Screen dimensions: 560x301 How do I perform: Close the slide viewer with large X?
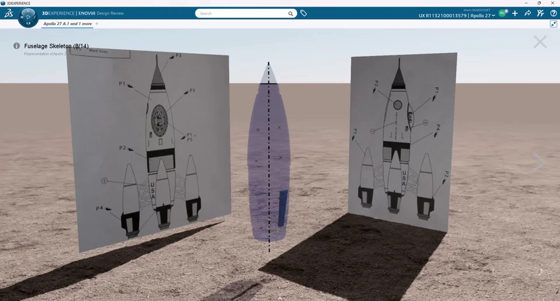(540, 42)
